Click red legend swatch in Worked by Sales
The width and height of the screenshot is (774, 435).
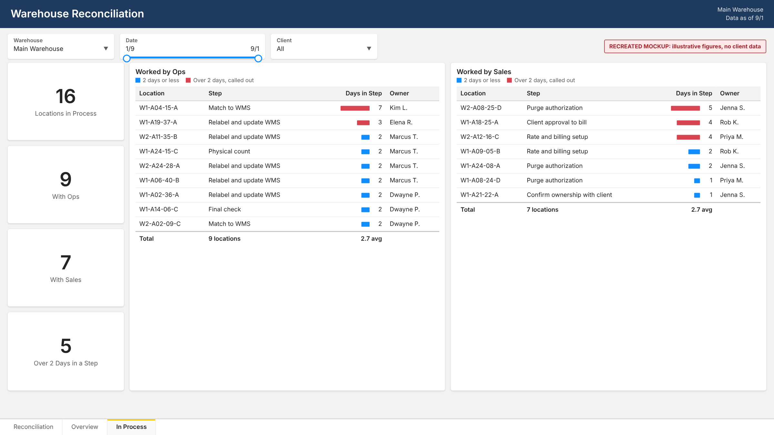coord(509,80)
